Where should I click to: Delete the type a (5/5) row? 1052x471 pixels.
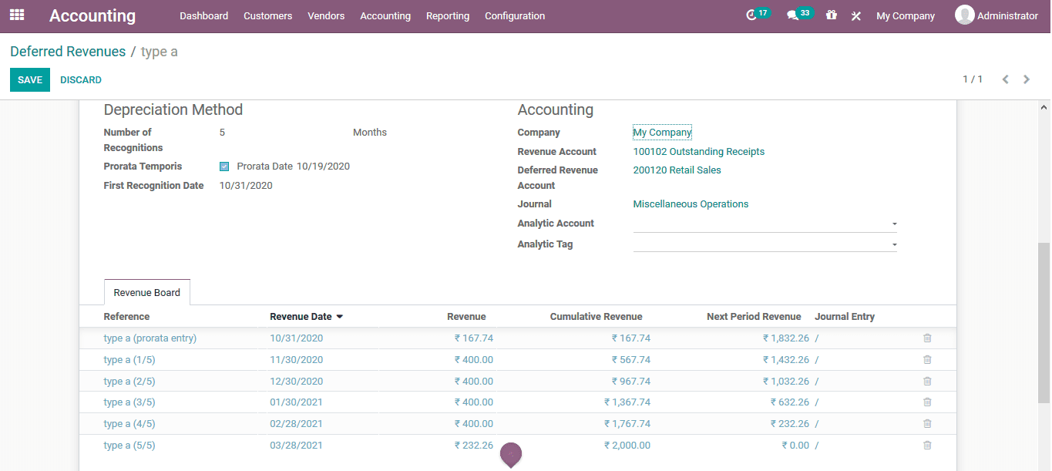[926, 445]
